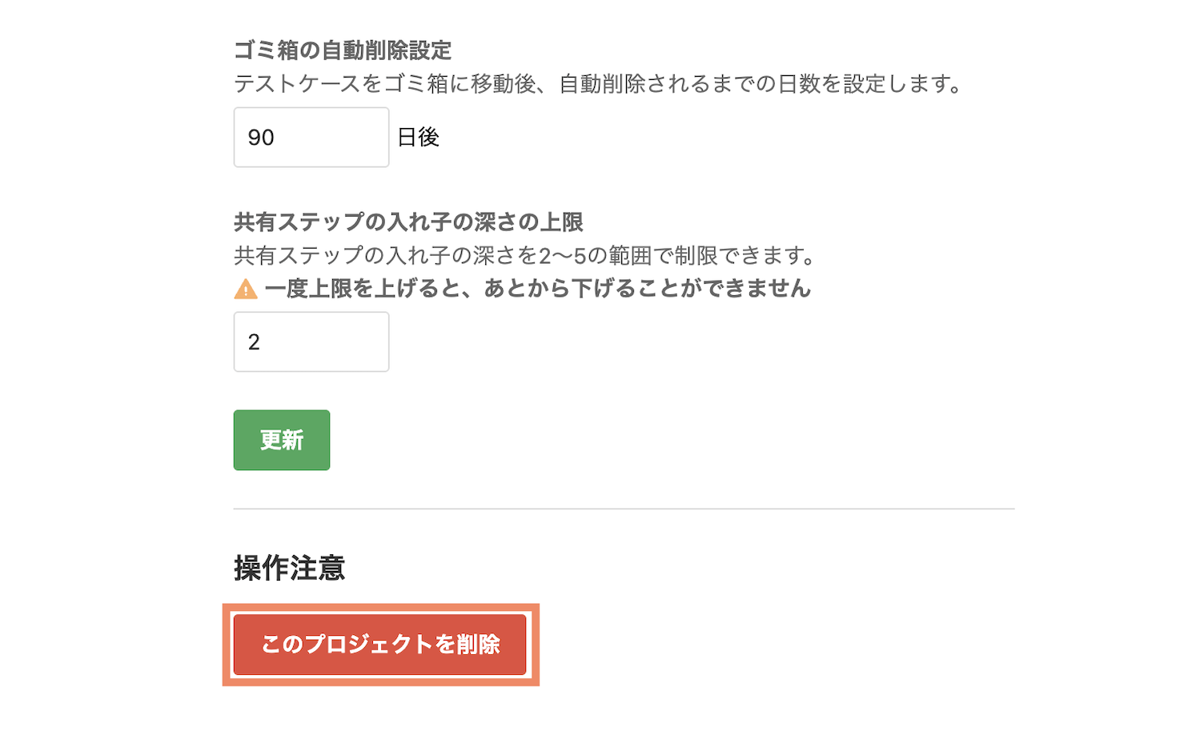Image resolution: width=1196 pixels, height=747 pixels.
Task: Click the 日後 label beside the field
Action: (x=419, y=138)
